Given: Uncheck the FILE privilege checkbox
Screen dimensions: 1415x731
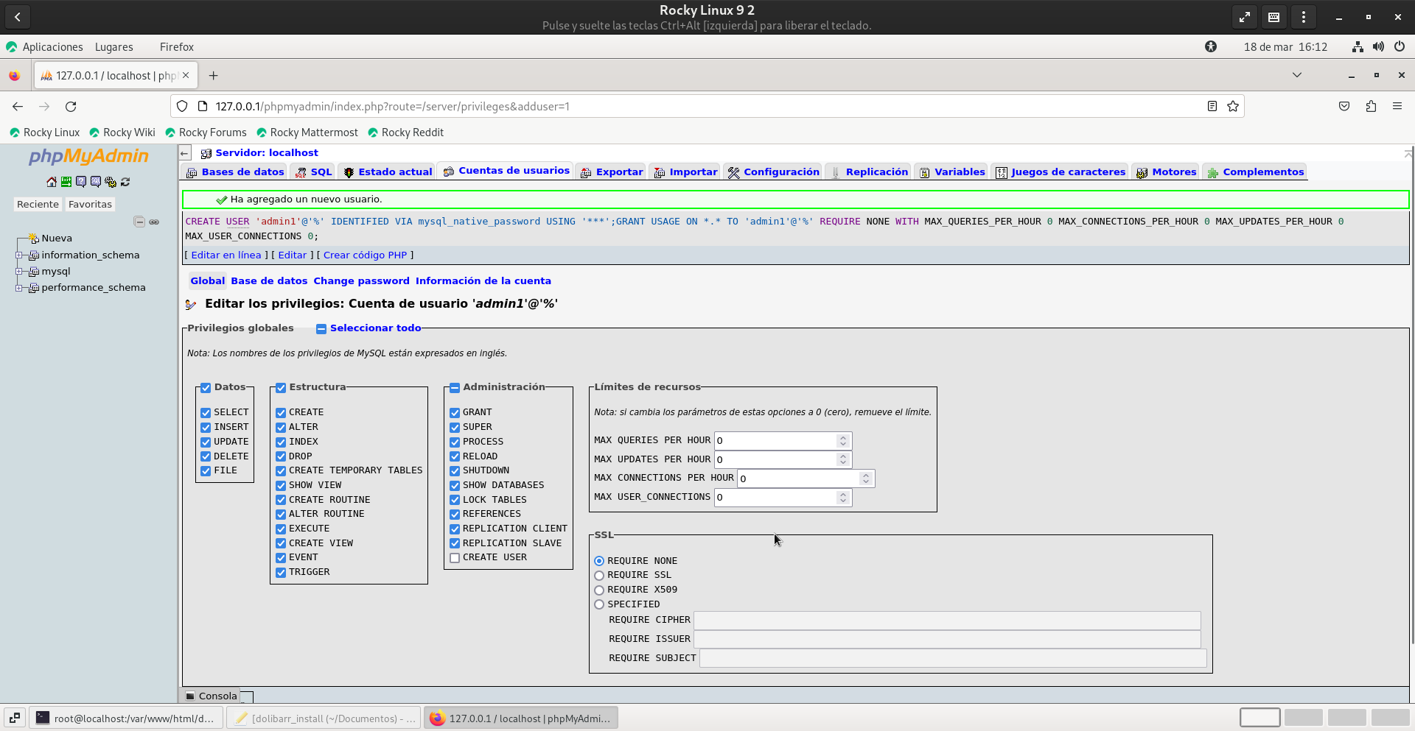Looking at the screenshot, I should (206, 471).
